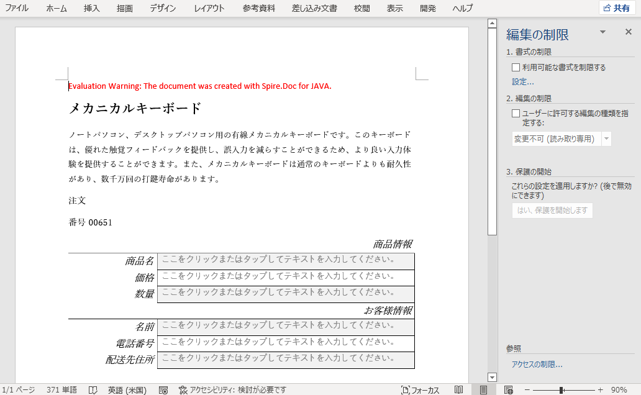The height and width of the screenshot is (395, 641).
Task: Open the 校閲 ribbon tab
Action: tap(361, 8)
